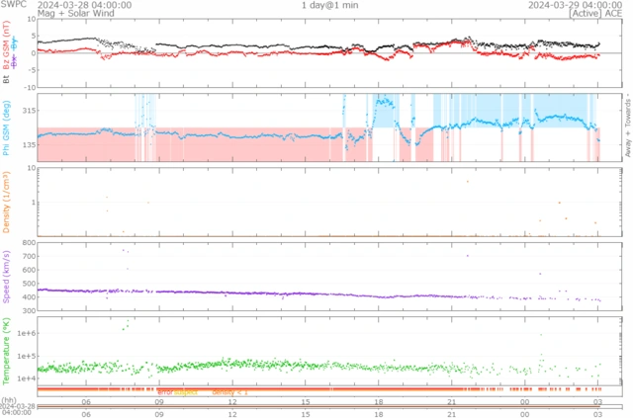
Task: Click the 12 hour tick on bottom time axis
Action: point(232,413)
